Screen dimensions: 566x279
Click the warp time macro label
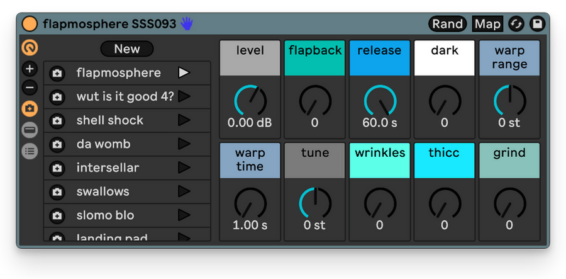tap(250, 160)
